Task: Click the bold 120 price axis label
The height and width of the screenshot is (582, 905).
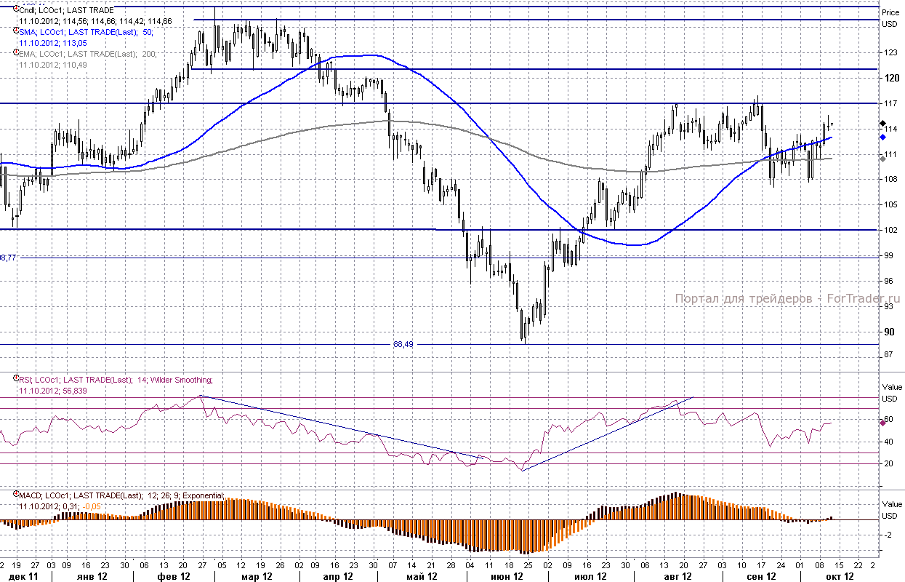Action: [890, 78]
